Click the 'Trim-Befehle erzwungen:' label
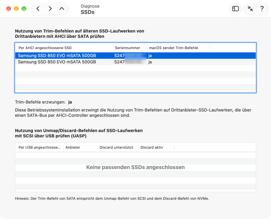271x219 pixels. (40, 102)
